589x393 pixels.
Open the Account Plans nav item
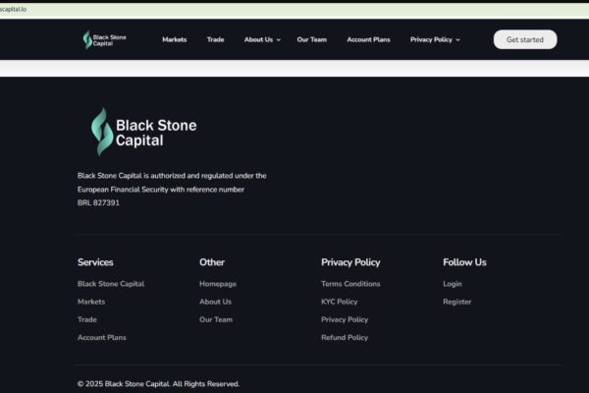coord(368,39)
